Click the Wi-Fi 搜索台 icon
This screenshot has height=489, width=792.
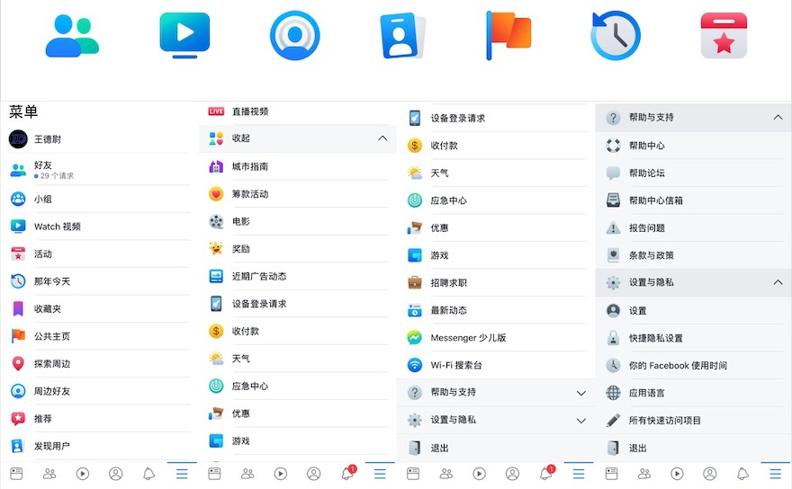click(x=415, y=365)
